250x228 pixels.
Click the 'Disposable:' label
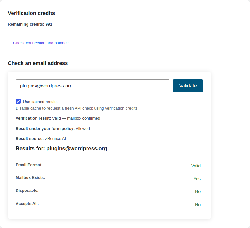tap(27, 191)
